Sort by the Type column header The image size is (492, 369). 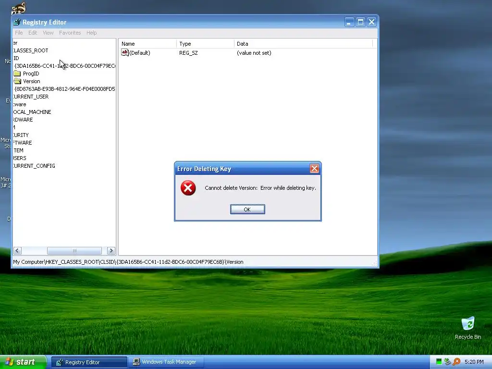click(206, 44)
